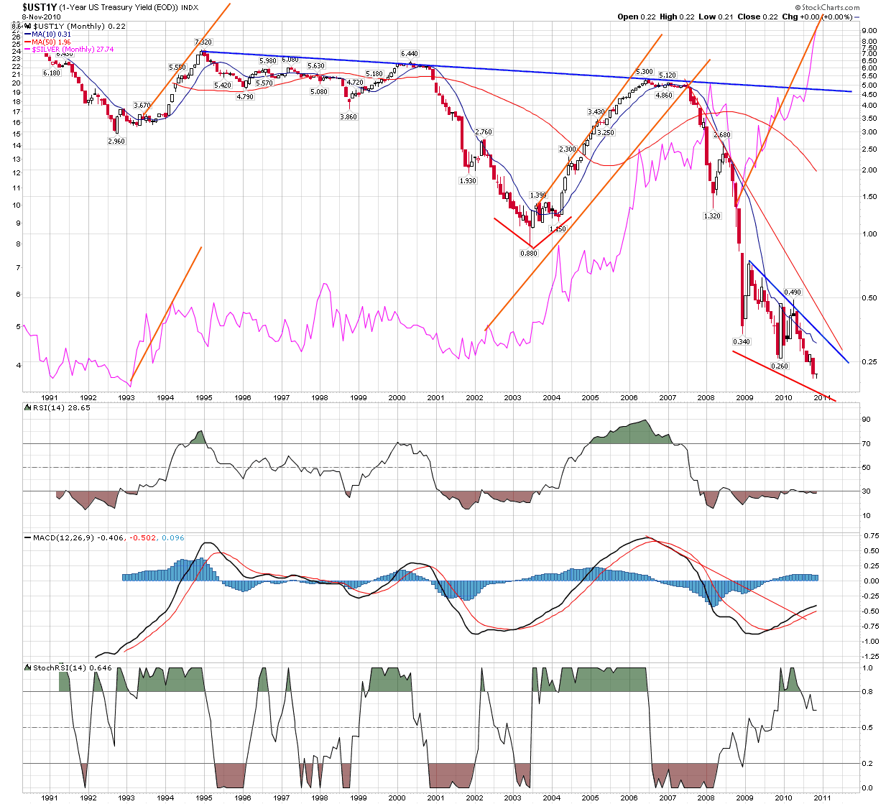Click the 2.960 low price label
The height and width of the screenshot is (804, 891).
pyautogui.click(x=117, y=142)
